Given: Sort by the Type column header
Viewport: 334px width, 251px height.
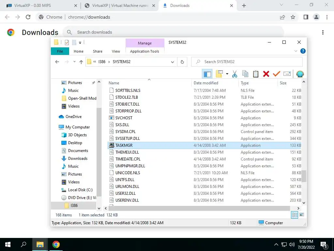Looking at the screenshot, I should (x=258, y=83).
